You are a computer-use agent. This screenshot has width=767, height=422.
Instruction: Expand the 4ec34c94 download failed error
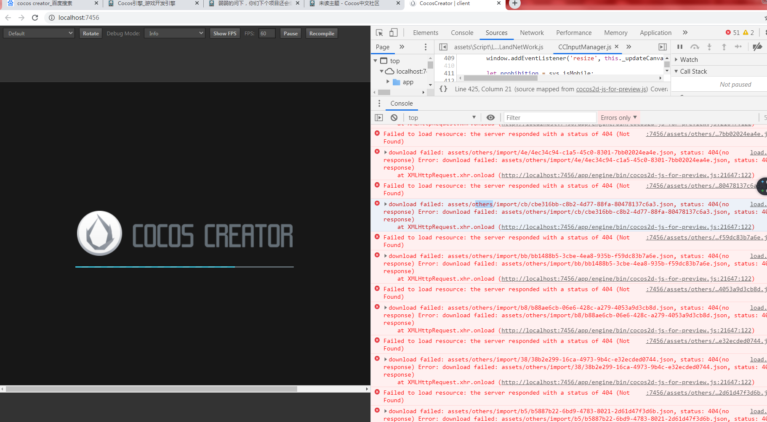385,153
